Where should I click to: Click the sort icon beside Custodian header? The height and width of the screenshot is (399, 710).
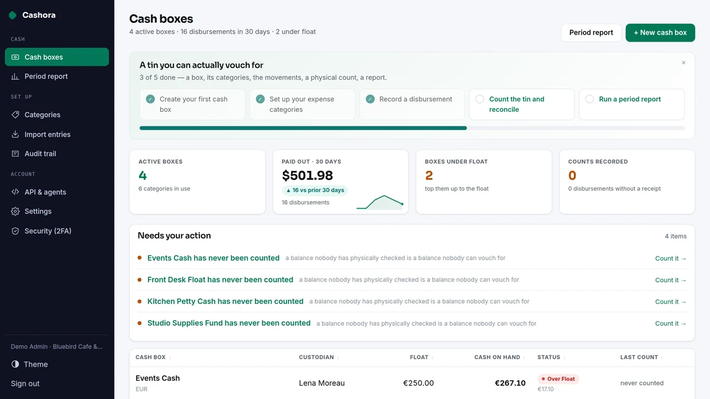[x=338, y=358]
